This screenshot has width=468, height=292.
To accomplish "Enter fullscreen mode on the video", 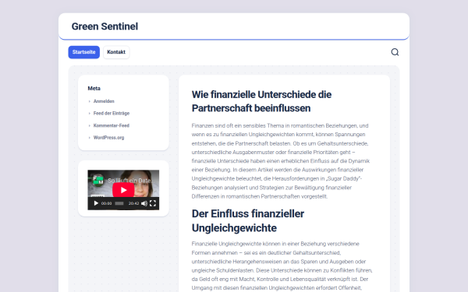I will tap(153, 203).
